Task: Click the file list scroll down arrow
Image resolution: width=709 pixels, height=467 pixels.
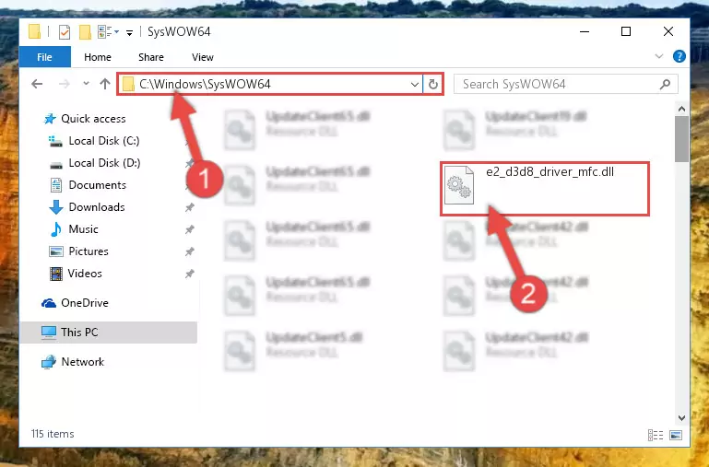Action: 681,418
